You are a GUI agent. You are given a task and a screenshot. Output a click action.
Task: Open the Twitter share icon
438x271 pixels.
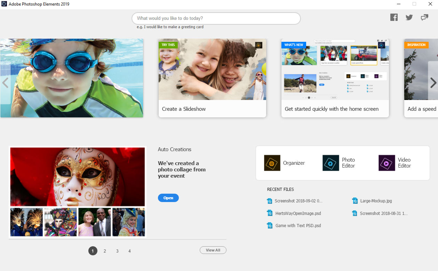(409, 17)
